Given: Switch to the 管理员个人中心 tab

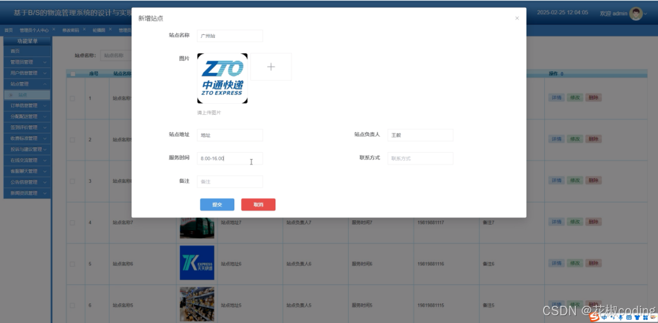Looking at the screenshot, I should pyautogui.click(x=34, y=30).
